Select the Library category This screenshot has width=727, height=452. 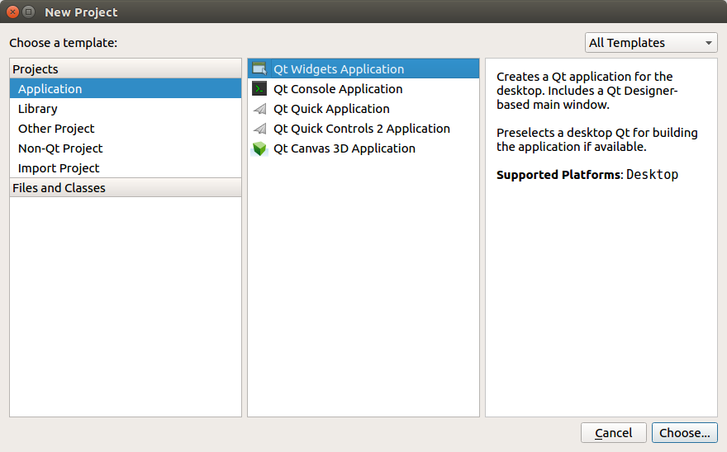point(126,108)
